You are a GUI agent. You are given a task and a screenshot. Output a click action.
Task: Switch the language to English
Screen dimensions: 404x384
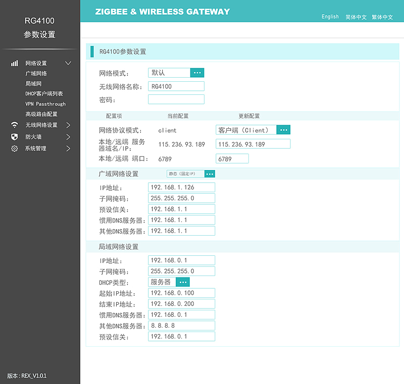click(x=330, y=17)
